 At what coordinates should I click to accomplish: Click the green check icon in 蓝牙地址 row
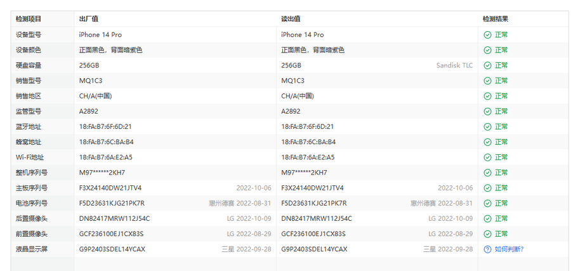487,127
